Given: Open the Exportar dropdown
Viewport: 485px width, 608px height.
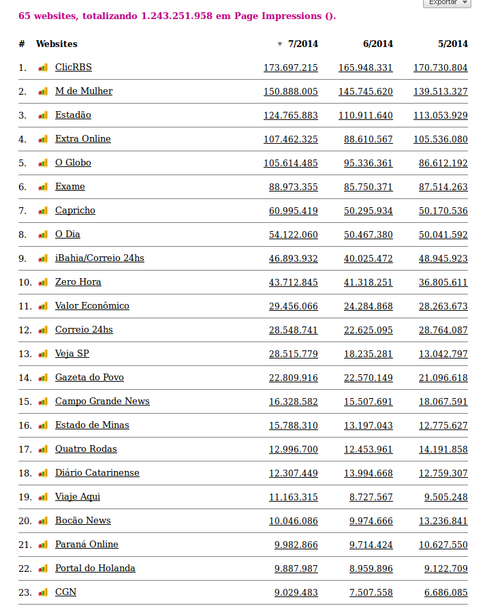Looking at the screenshot, I should tap(447, 3).
